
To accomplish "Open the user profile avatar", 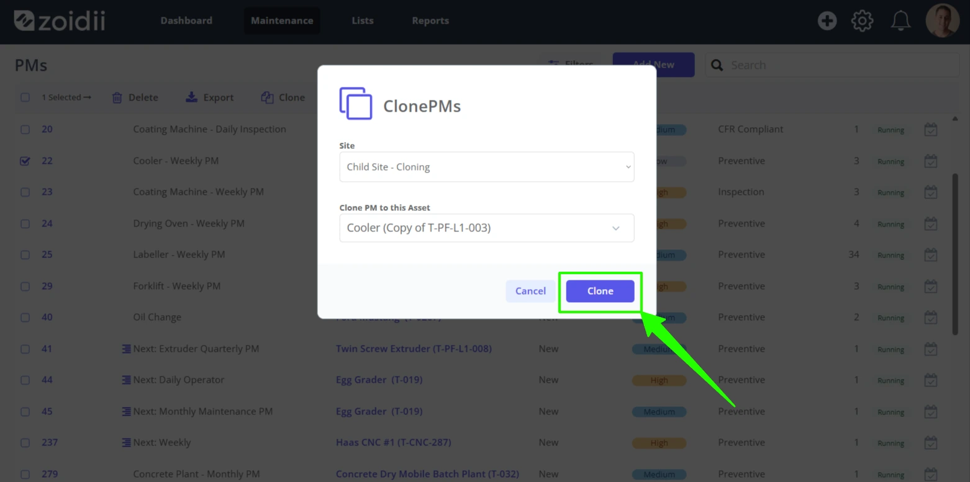I will click(942, 20).
